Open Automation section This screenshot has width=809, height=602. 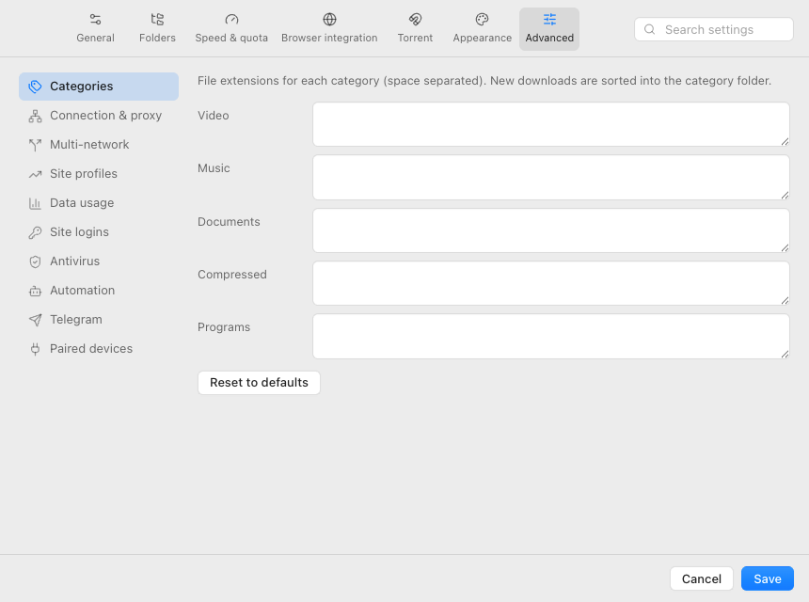pyautogui.click(x=99, y=291)
